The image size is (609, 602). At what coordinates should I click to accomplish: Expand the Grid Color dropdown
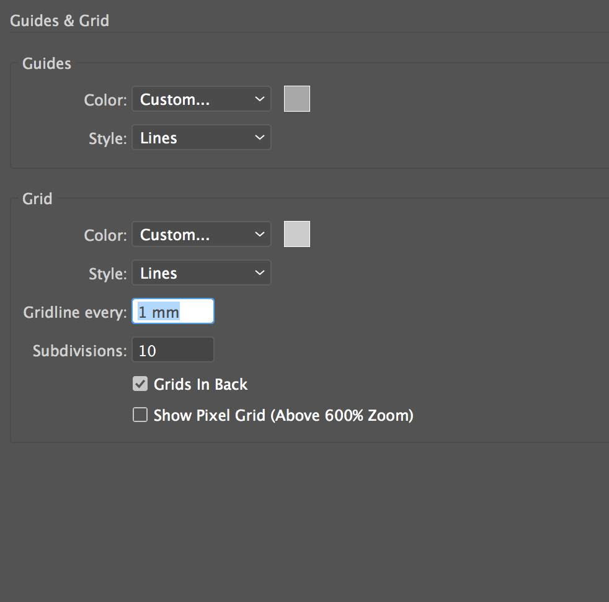click(x=201, y=235)
